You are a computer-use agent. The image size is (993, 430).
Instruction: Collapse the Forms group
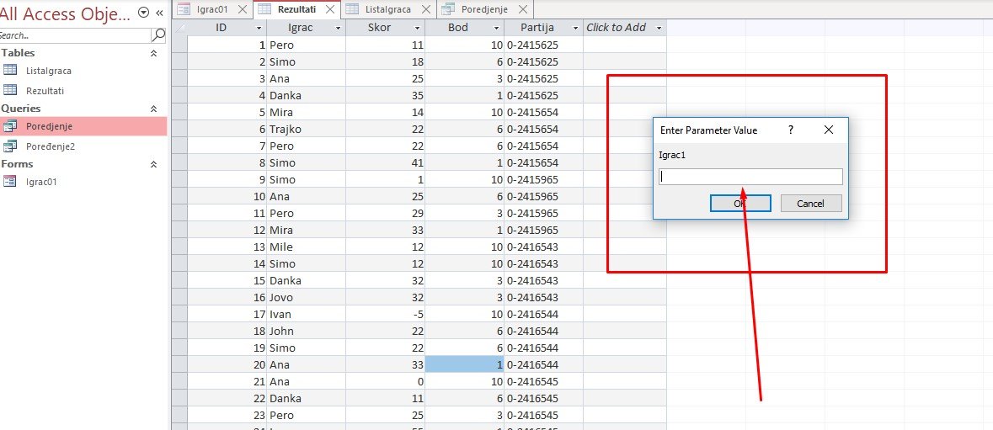pyautogui.click(x=153, y=164)
